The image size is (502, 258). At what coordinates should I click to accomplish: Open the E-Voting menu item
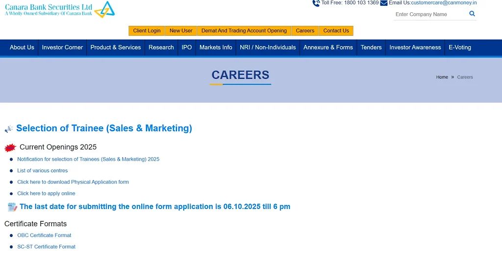460,47
